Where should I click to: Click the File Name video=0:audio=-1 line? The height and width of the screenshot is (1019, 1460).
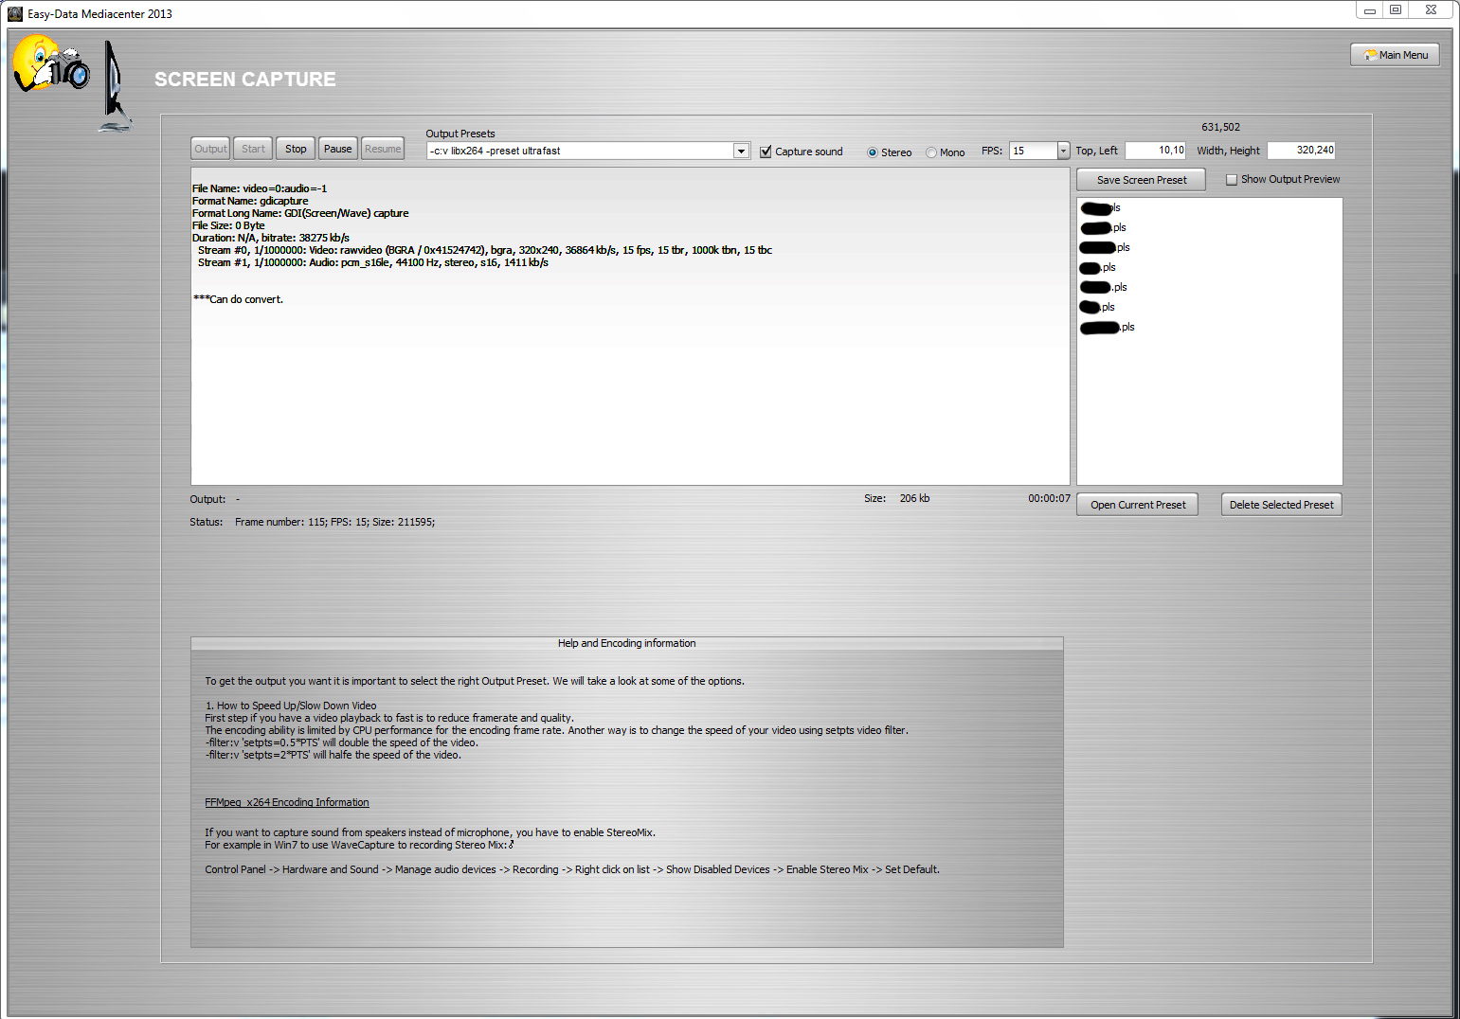point(260,188)
